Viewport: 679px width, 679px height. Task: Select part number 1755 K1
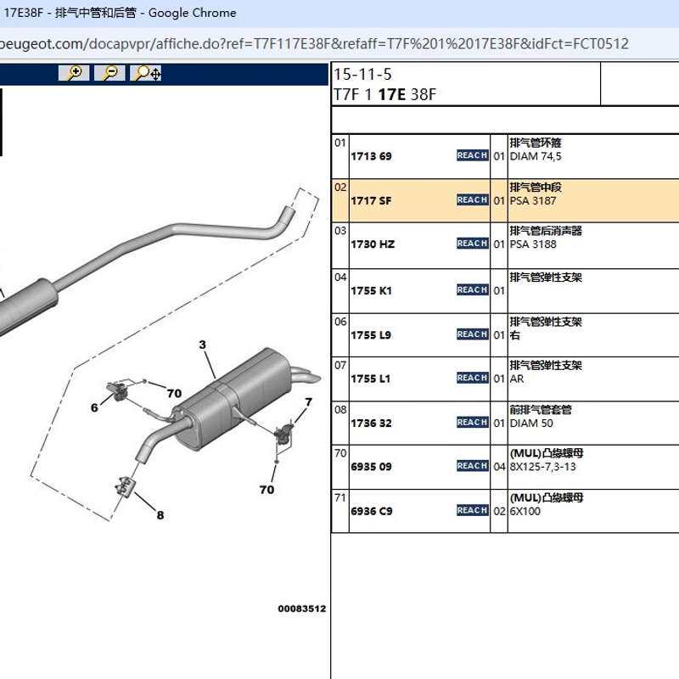(x=371, y=290)
